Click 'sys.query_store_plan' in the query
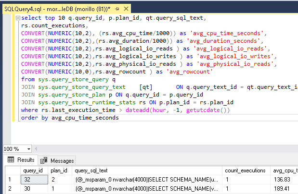298x194 pixels. 72,95
